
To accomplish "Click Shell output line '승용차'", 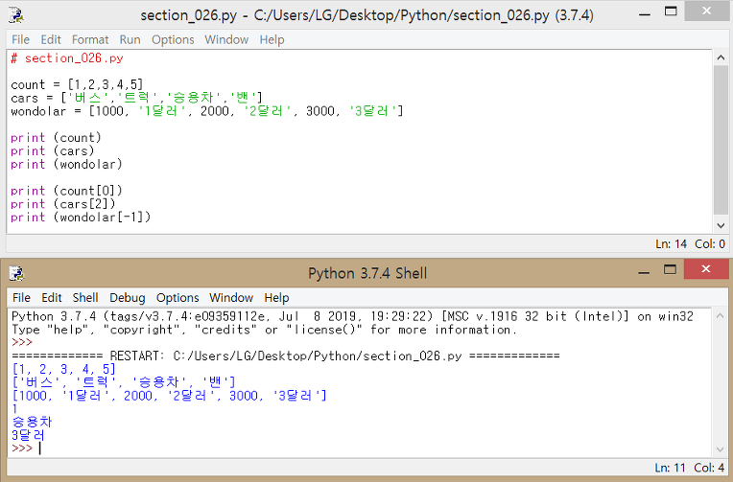I will tap(32, 423).
